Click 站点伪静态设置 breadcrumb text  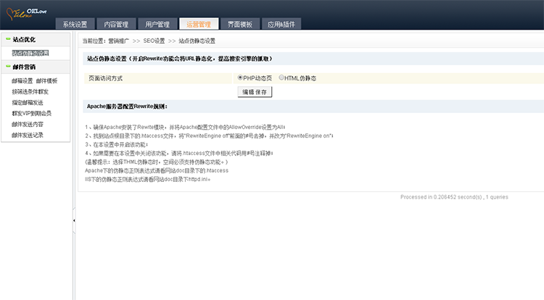[x=197, y=41]
